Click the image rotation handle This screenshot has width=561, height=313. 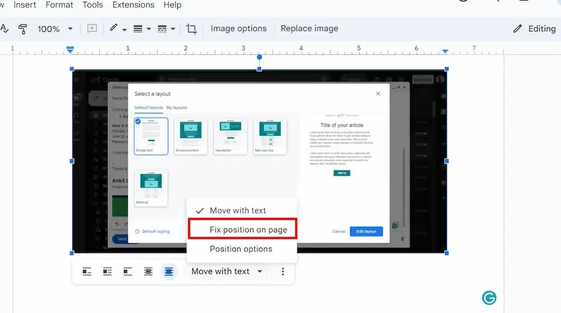click(x=259, y=57)
